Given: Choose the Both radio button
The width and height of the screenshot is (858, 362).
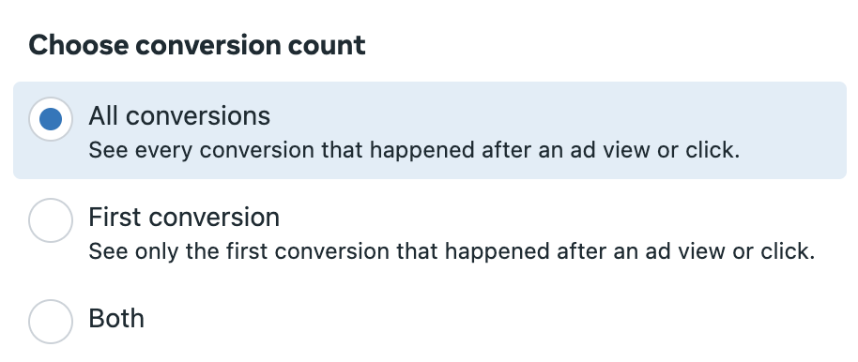Looking at the screenshot, I should coord(51,322).
